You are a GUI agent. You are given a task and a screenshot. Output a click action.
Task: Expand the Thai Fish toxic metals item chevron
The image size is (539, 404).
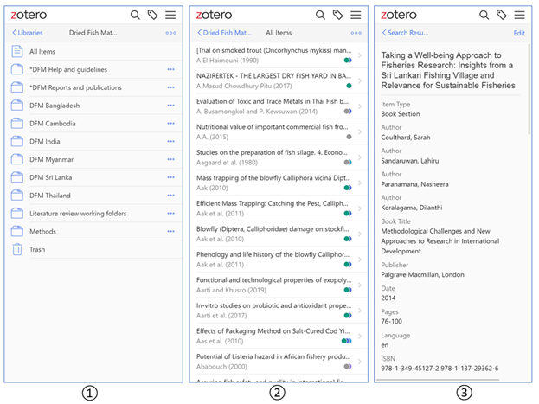[360, 106]
